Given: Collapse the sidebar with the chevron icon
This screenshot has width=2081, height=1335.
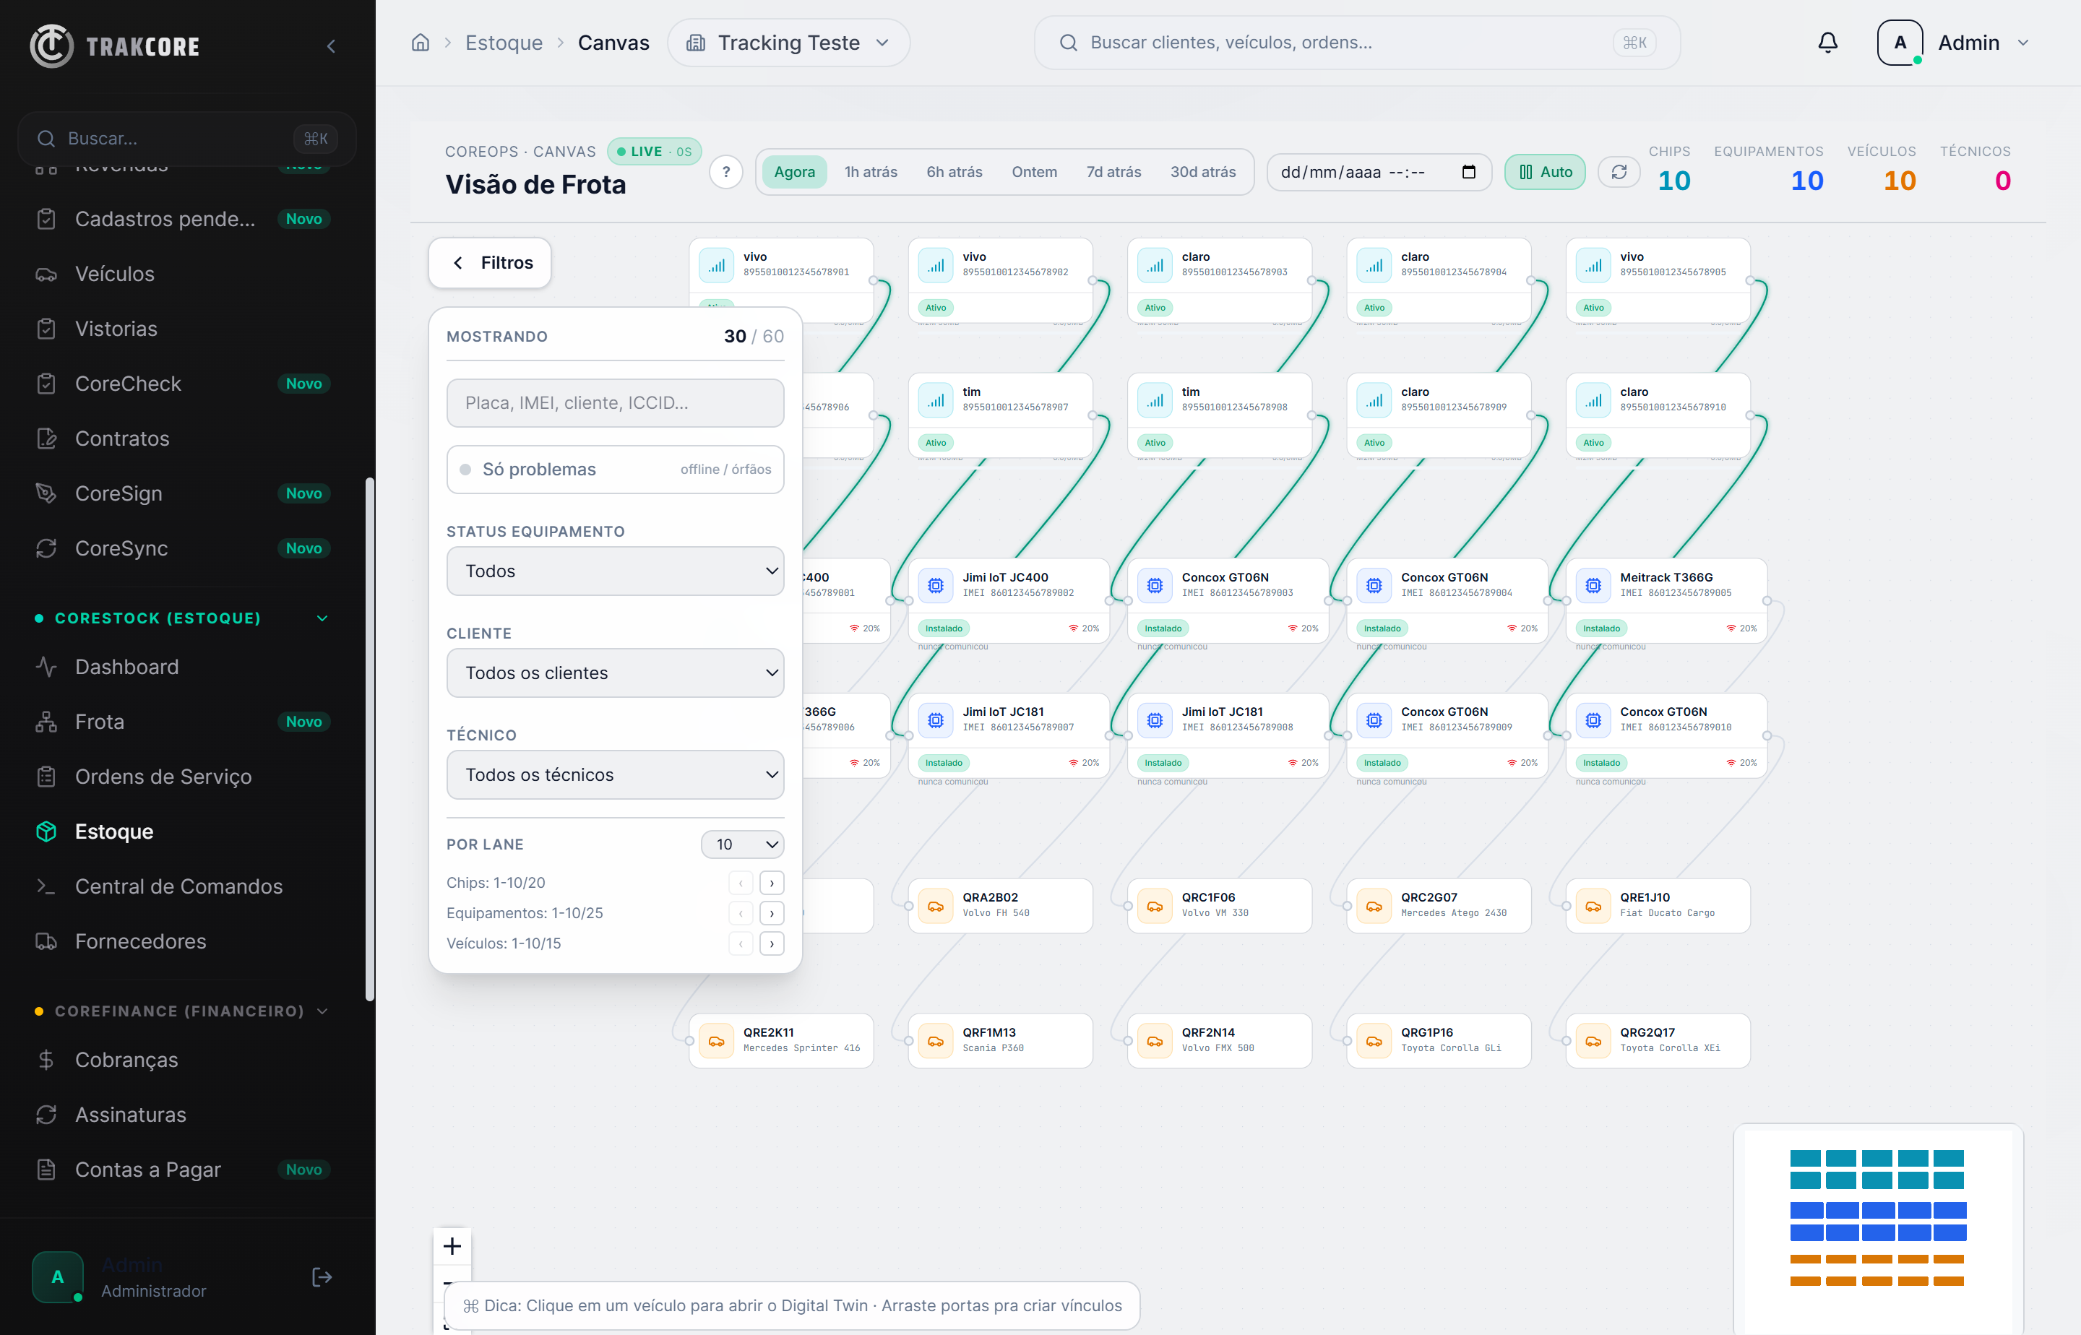Looking at the screenshot, I should coord(331,46).
